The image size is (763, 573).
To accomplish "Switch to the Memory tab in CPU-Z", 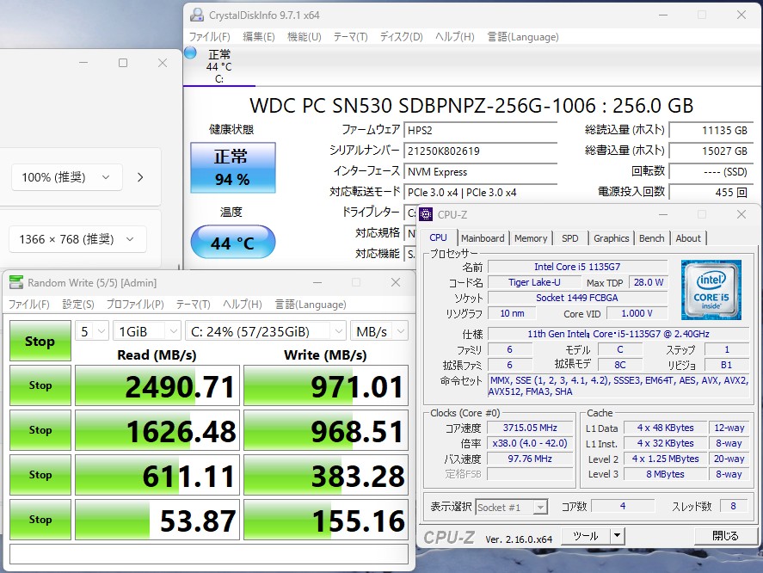I will pos(531,238).
